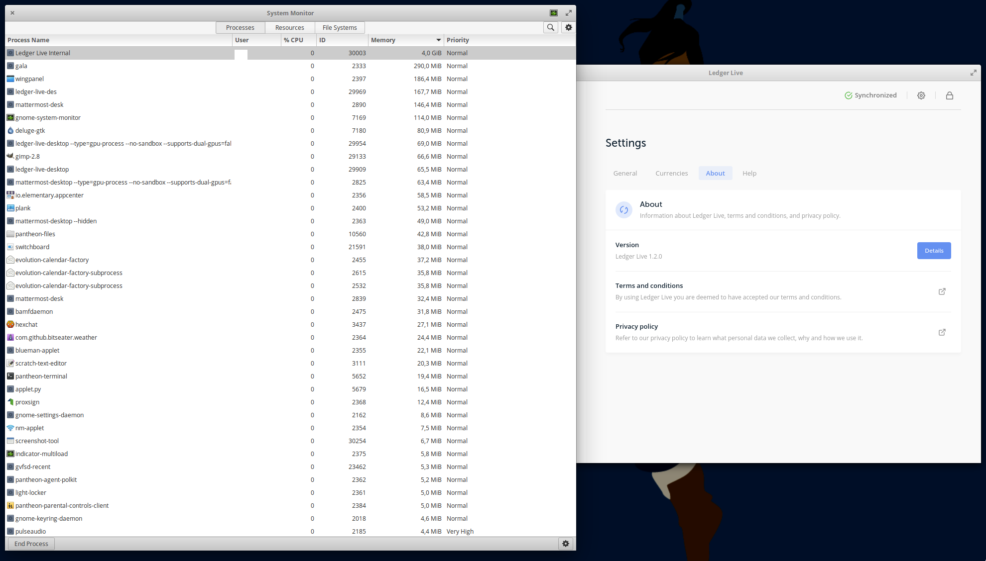This screenshot has height=561, width=986.
Task: Sort by User column header
Action: [257, 40]
